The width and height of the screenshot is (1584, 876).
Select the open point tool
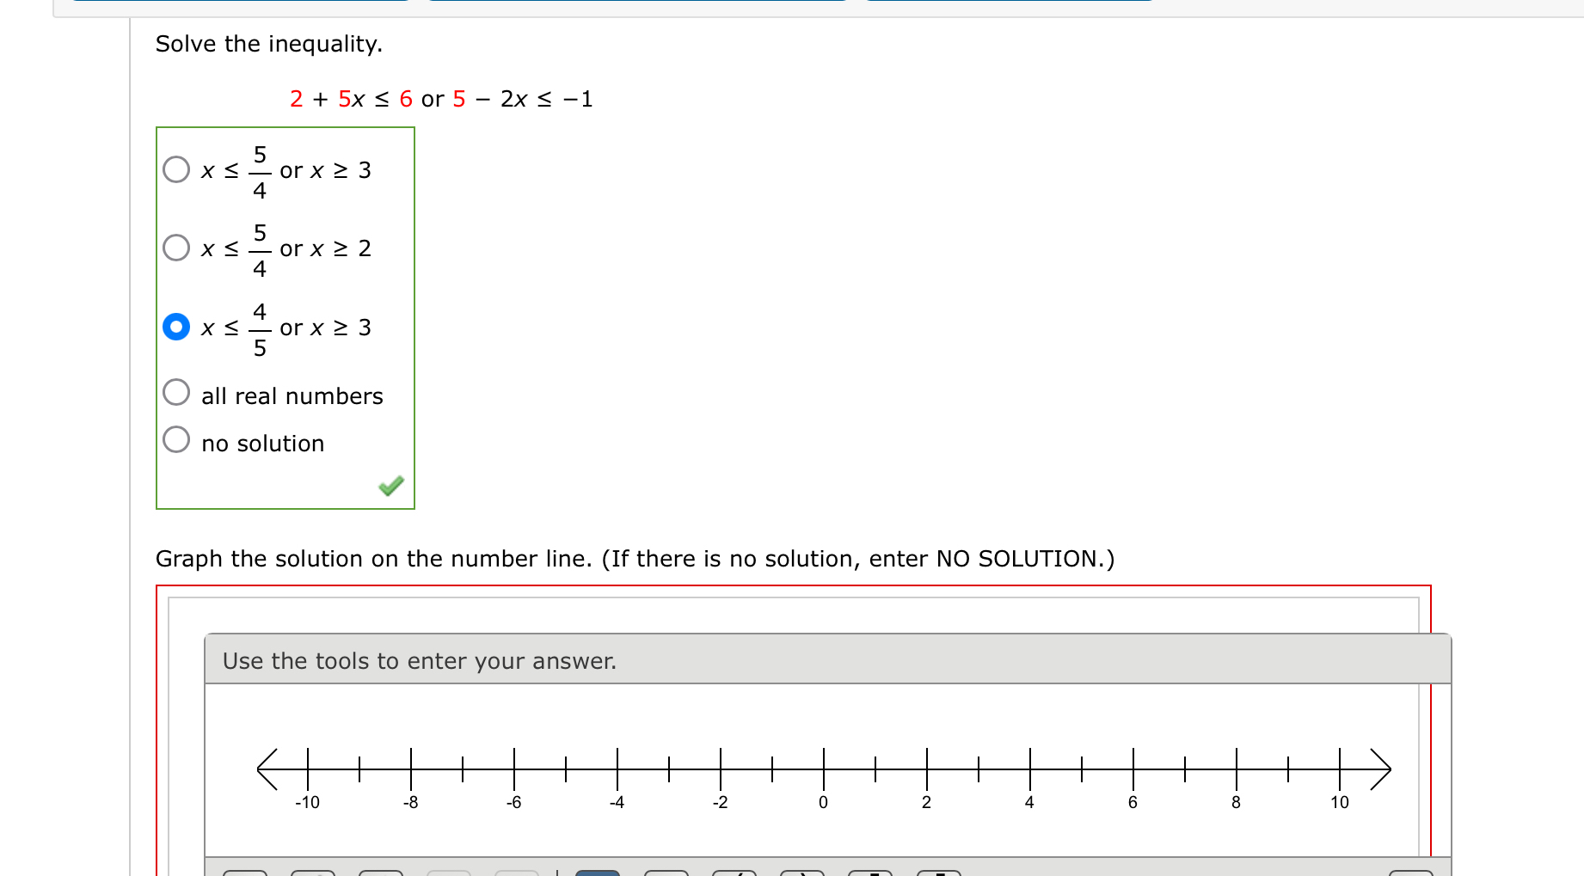(x=312, y=873)
